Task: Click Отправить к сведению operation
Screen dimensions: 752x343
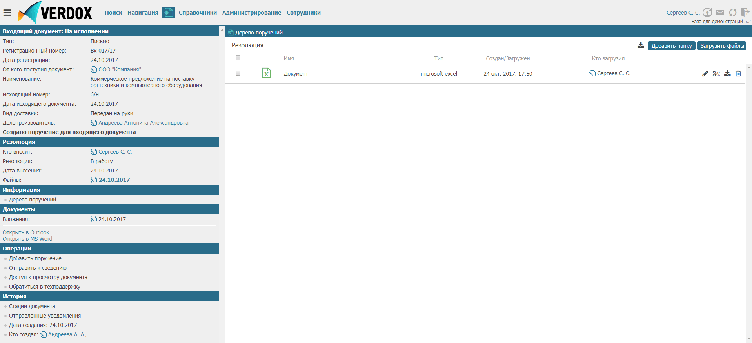Action: pyautogui.click(x=38, y=268)
